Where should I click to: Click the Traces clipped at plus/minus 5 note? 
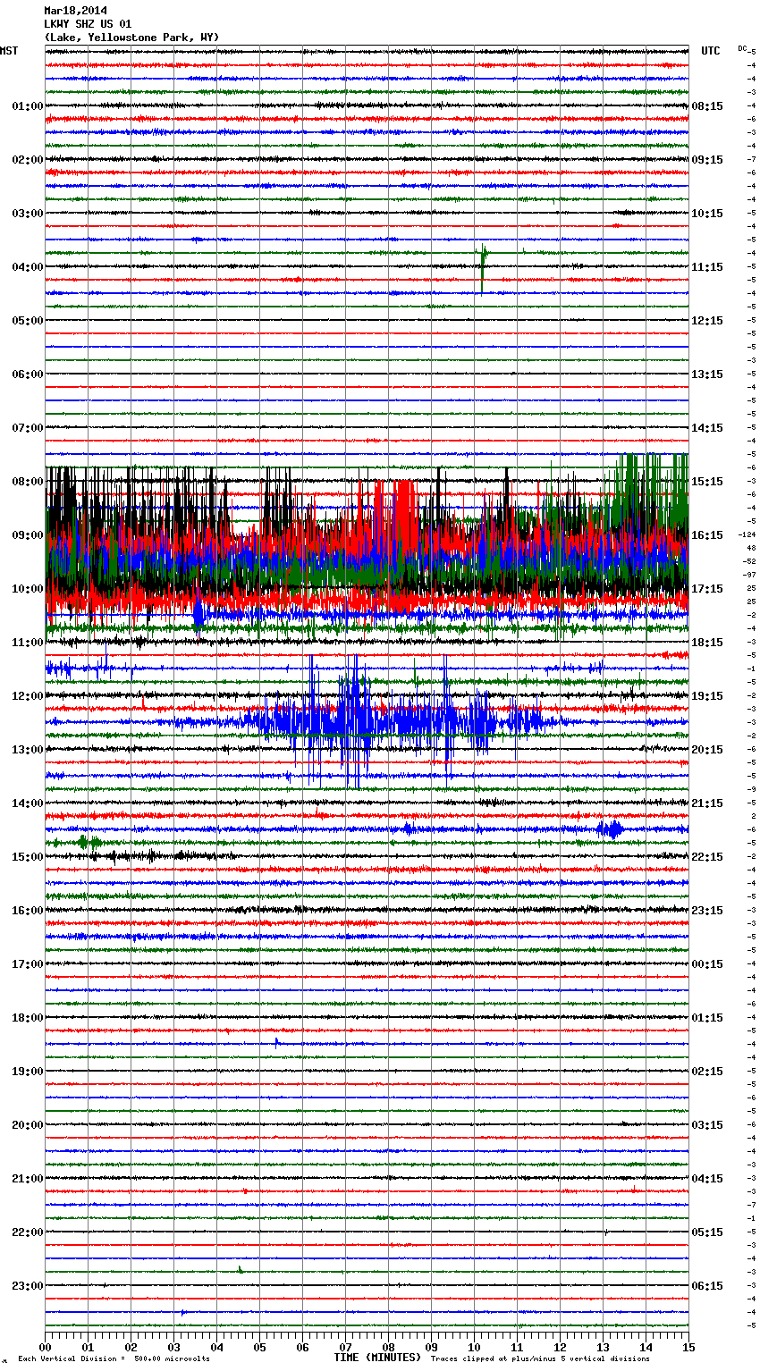(x=540, y=1358)
